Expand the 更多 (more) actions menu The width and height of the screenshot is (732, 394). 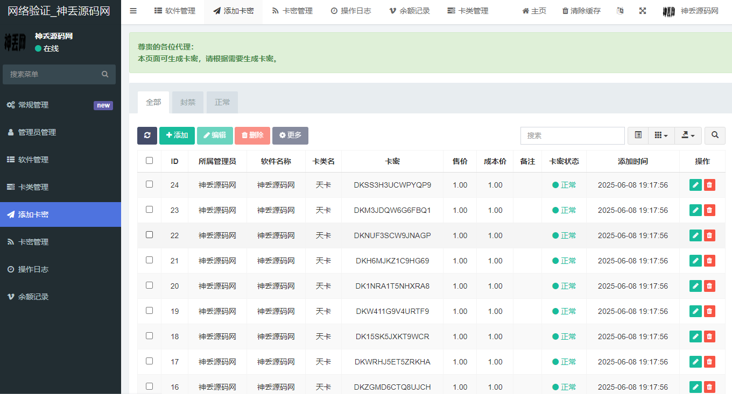coord(290,135)
